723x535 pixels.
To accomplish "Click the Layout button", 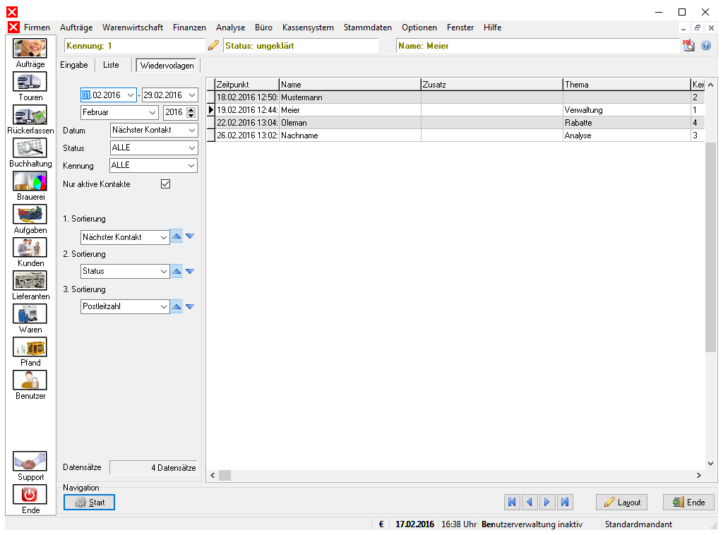I will (621, 503).
